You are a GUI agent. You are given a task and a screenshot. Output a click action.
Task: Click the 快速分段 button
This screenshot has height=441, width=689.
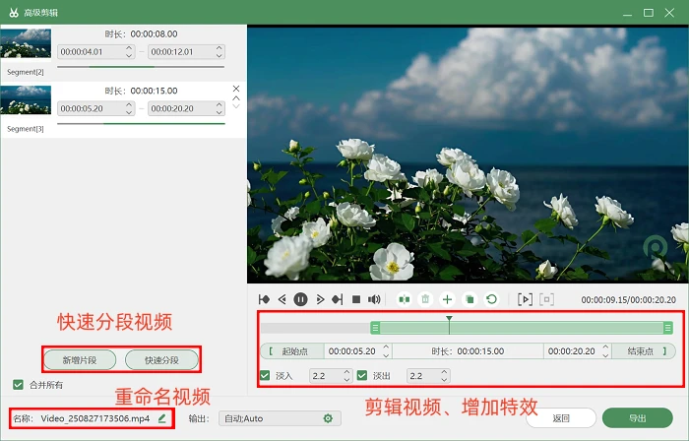pyautogui.click(x=161, y=360)
